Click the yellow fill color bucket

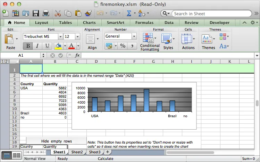point(58,46)
